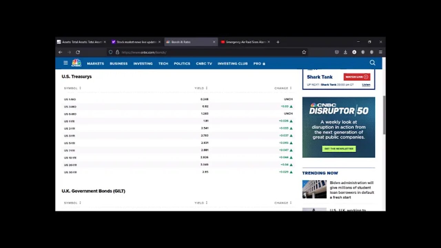Sort U.S. Treasurys by Change column
This screenshot has width=441, height=248.
[x=283, y=88]
